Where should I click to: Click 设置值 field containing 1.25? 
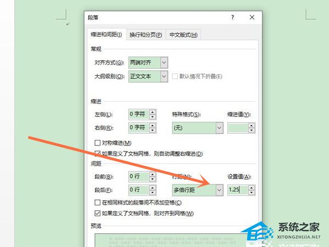pyautogui.click(x=238, y=190)
